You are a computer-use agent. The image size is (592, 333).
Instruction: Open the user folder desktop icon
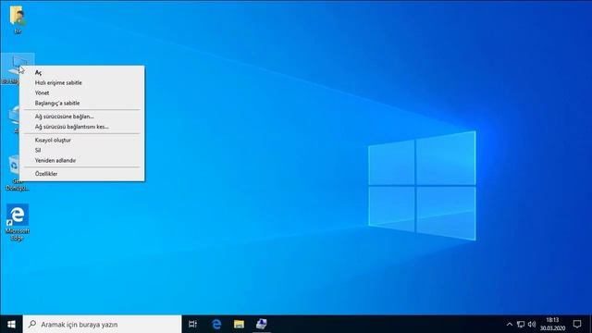tap(18, 19)
